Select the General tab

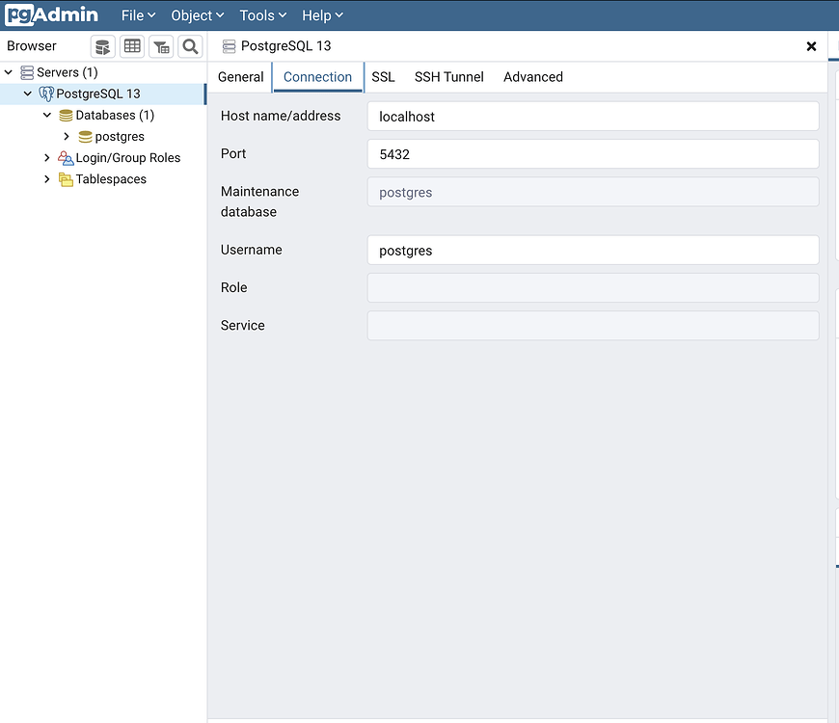[x=240, y=77]
